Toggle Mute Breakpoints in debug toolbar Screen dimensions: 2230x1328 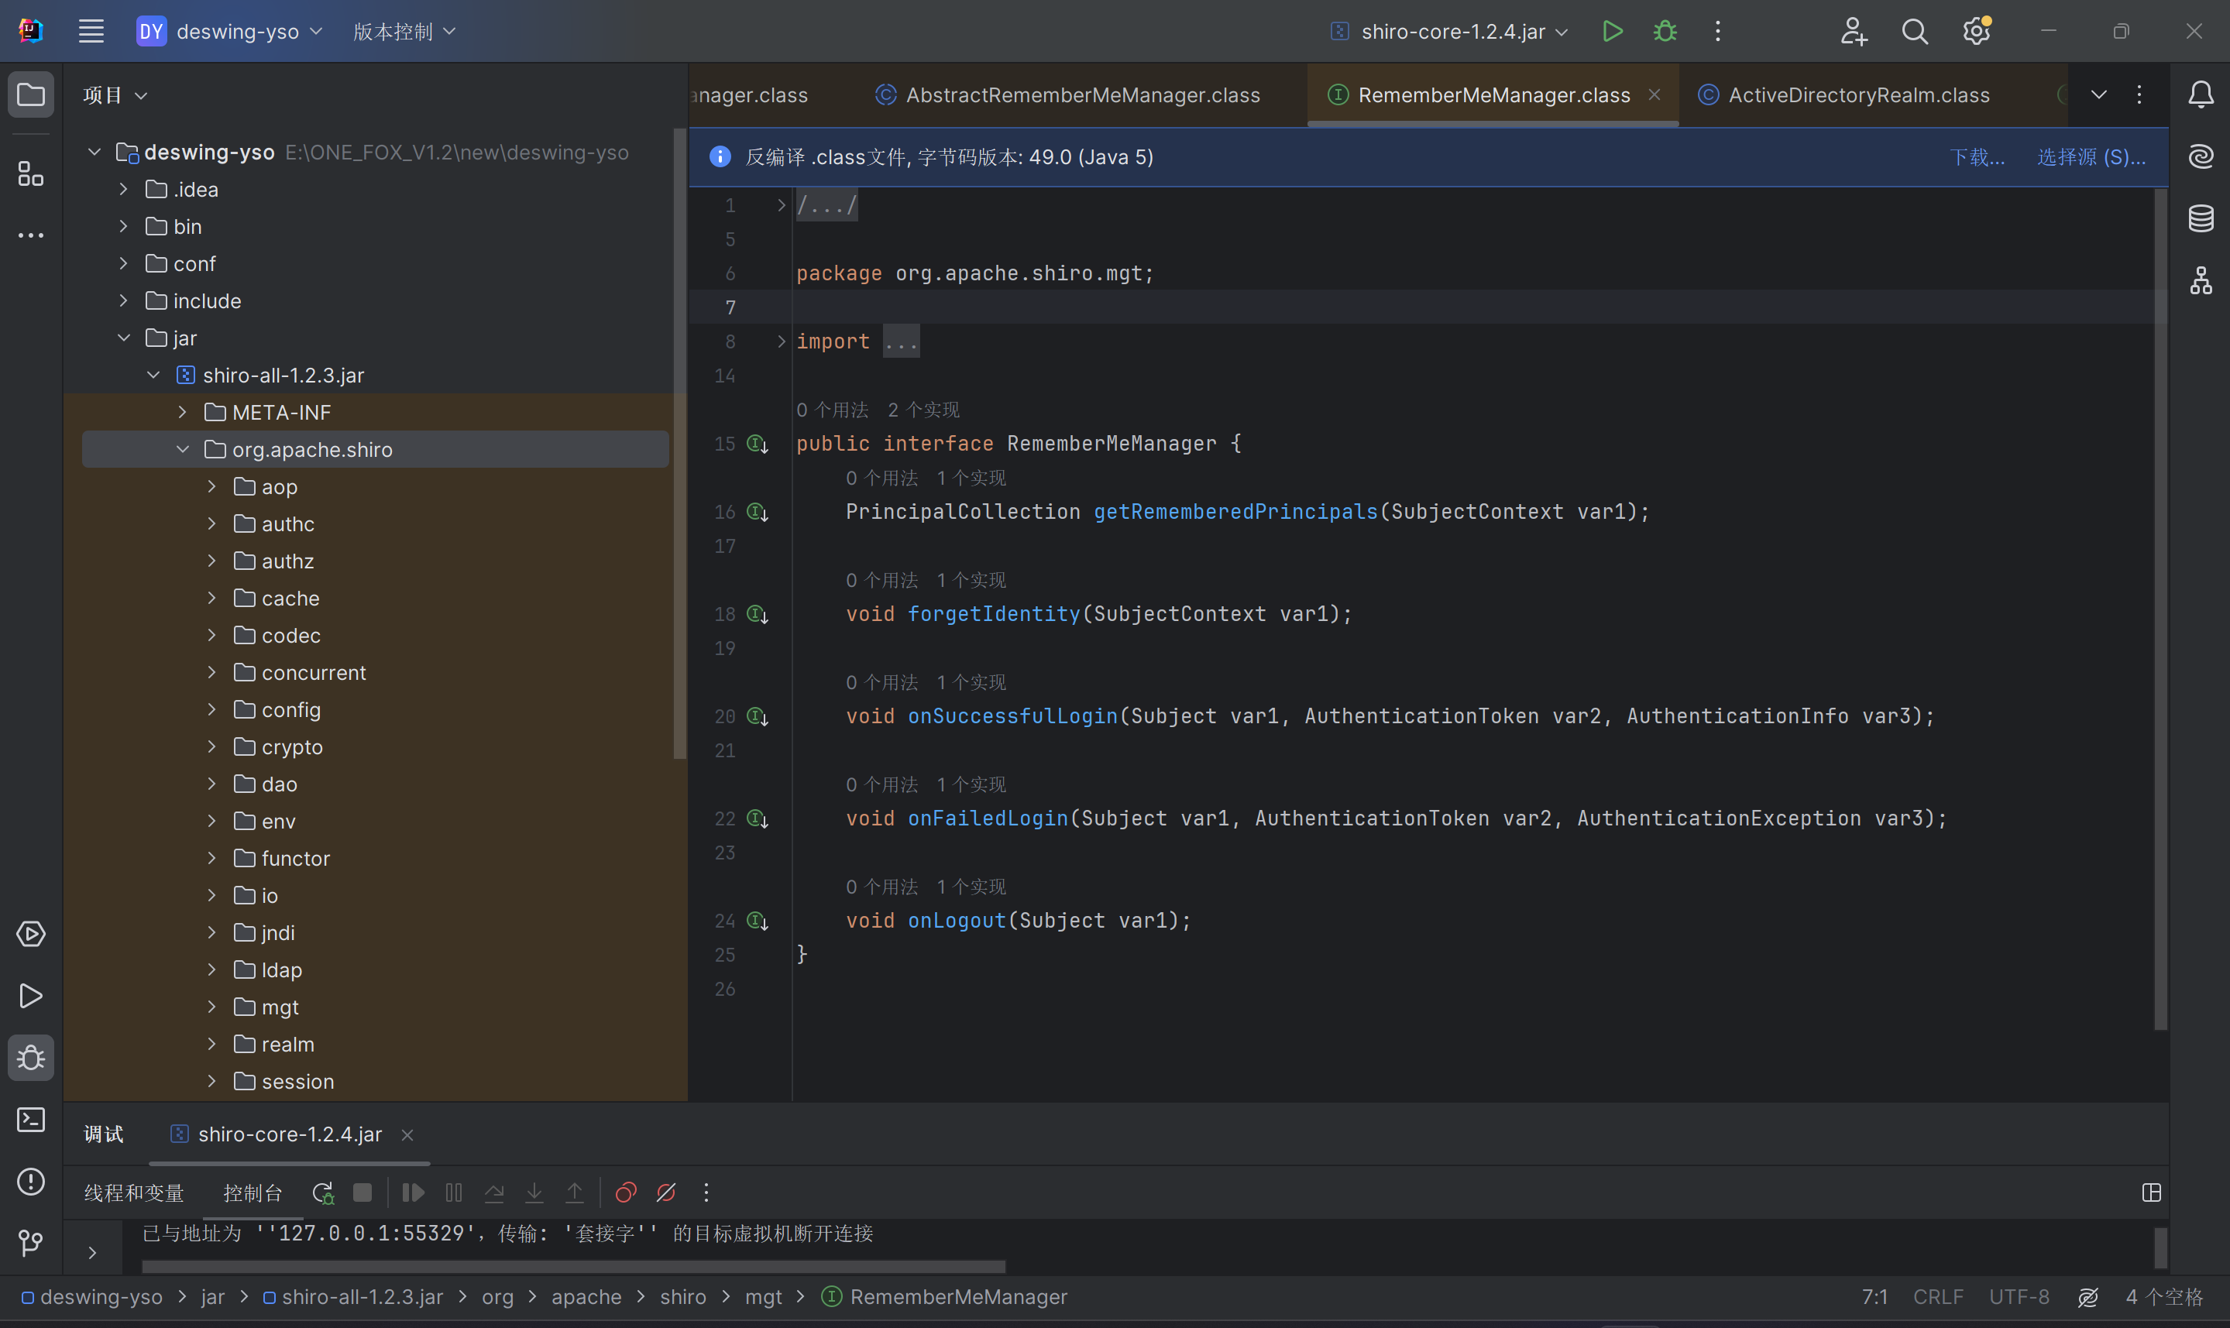coord(666,1192)
